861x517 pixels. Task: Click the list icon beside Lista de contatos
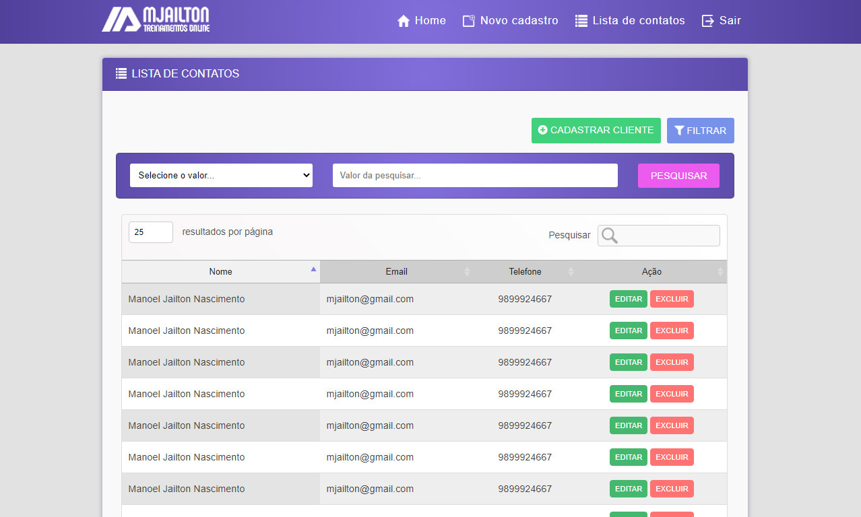581,21
